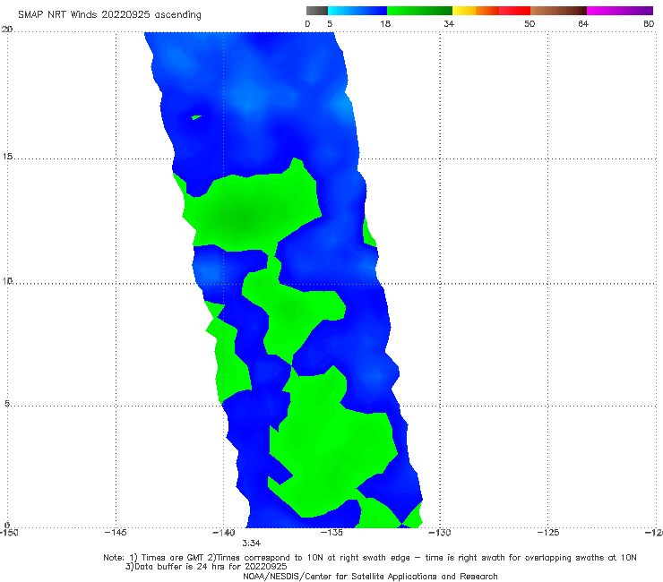The image size is (663, 582).
Task: Click the dark green wind maximum near 12.5N
Action: (x=242, y=218)
